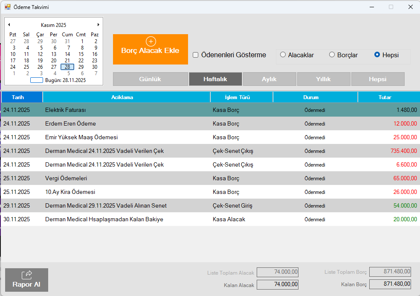Select the Alacaklar radio button
The width and height of the screenshot is (420, 296).
coord(283,55)
